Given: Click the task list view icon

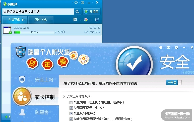Looking at the screenshot, I should 75,19.
